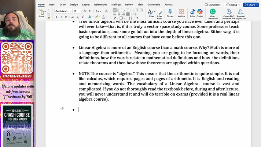Align text right
261x147 pixels.
click(x=123, y=14)
